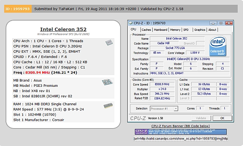Click the RAM module icon
This screenshot has width=243, height=146.
tap(108, 106)
